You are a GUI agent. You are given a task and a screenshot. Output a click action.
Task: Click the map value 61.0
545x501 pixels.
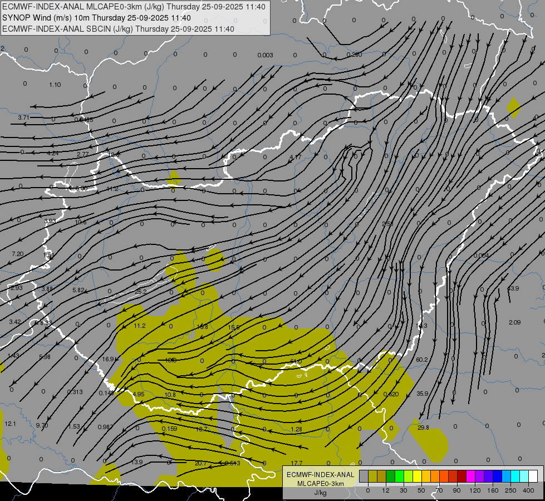pyautogui.click(x=296, y=362)
